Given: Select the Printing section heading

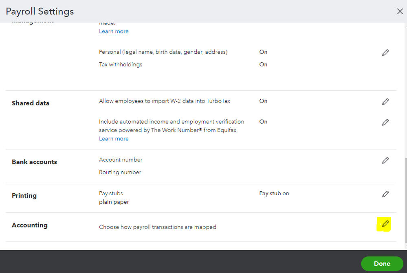Looking at the screenshot, I should [x=24, y=196].
